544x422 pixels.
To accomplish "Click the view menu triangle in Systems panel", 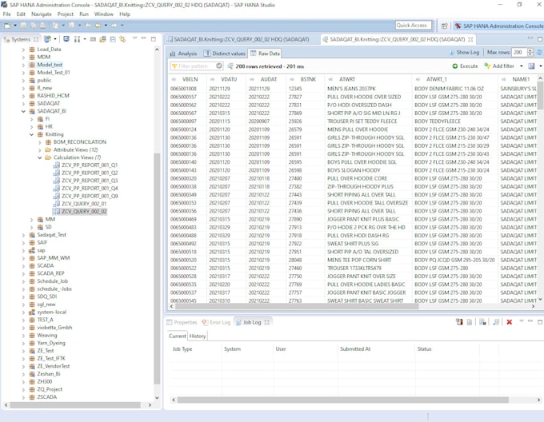I will [x=134, y=38].
